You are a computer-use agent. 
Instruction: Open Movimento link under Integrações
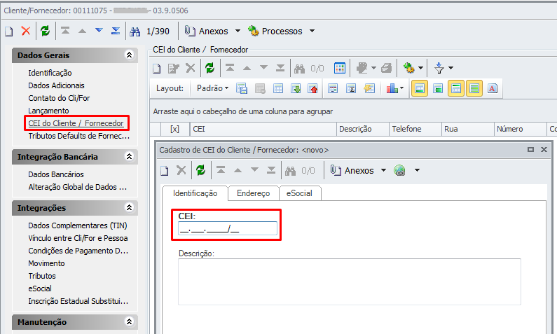pyautogui.click(x=46, y=263)
